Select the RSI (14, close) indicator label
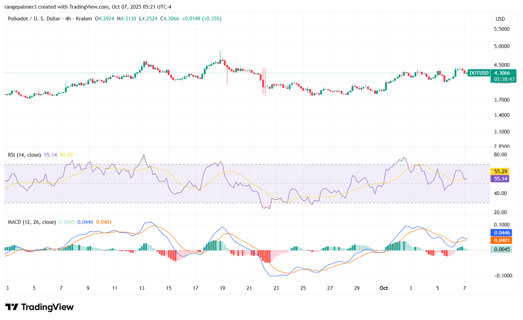Image resolution: width=523 pixels, height=320 pixels. click(x=24, y=155)
